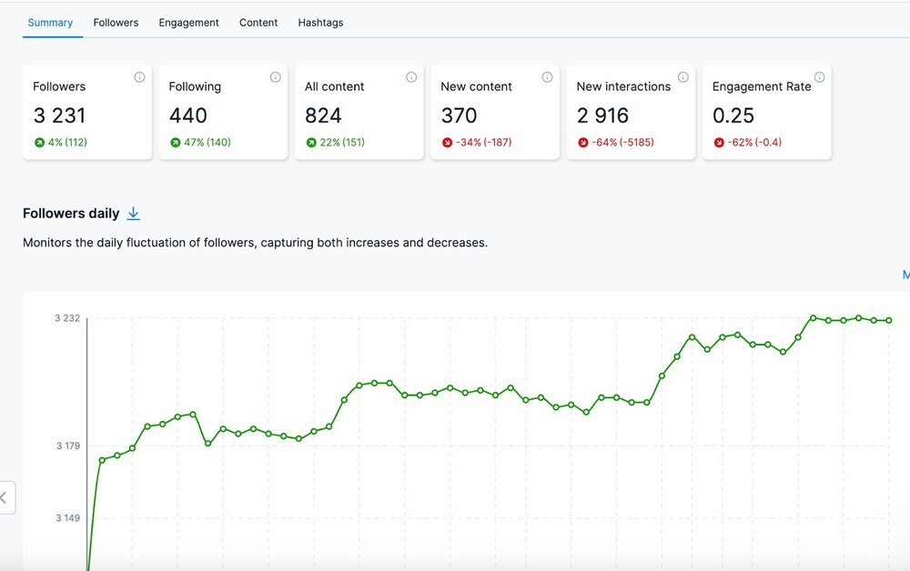The image size is (910, 571).
Task: Click the -64% (-5185) change text
Action: [x=622, y=142]
